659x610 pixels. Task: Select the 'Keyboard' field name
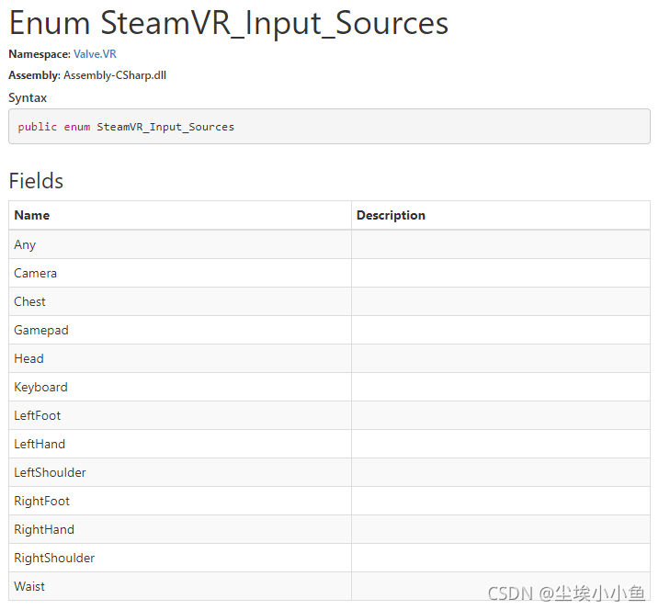point(40,388)
